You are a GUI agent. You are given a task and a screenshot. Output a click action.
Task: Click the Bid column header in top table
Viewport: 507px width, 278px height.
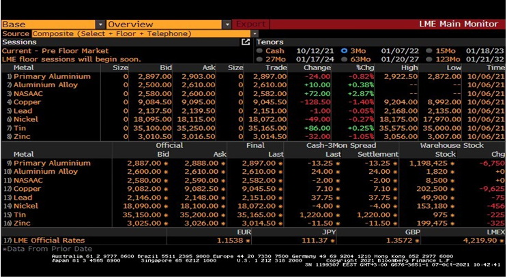166,68
